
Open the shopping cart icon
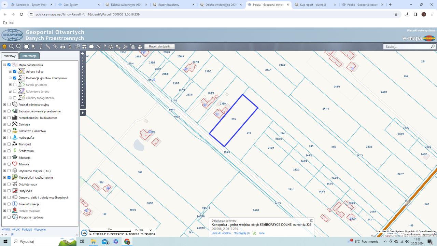pos(133,46)
